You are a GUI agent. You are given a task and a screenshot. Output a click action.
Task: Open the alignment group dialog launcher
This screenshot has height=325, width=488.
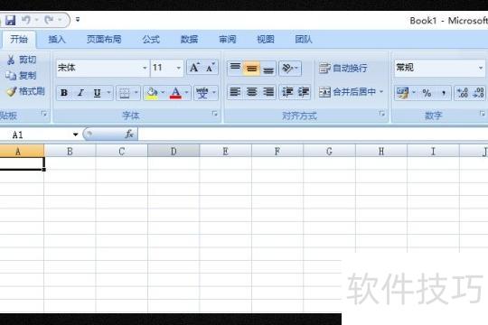(382, 114)
